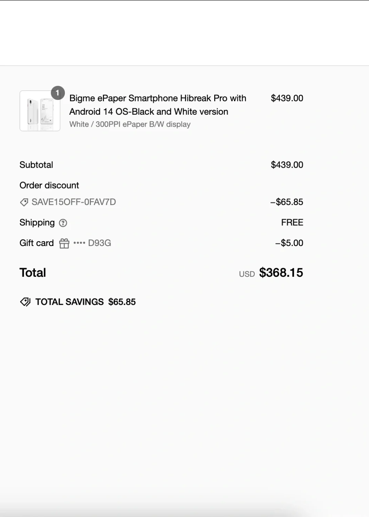Screen dimensions: 369x517
Task: Click the USD currency label
Action: click(247, 274)
